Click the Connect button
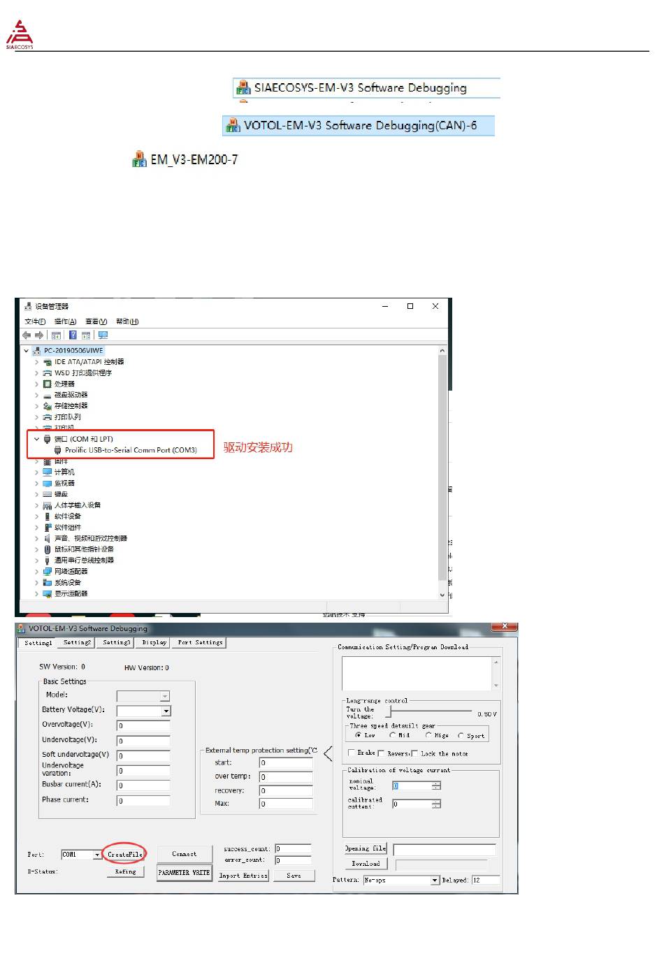This screenshot has width=664, height=963. click(x=185, y=854)
